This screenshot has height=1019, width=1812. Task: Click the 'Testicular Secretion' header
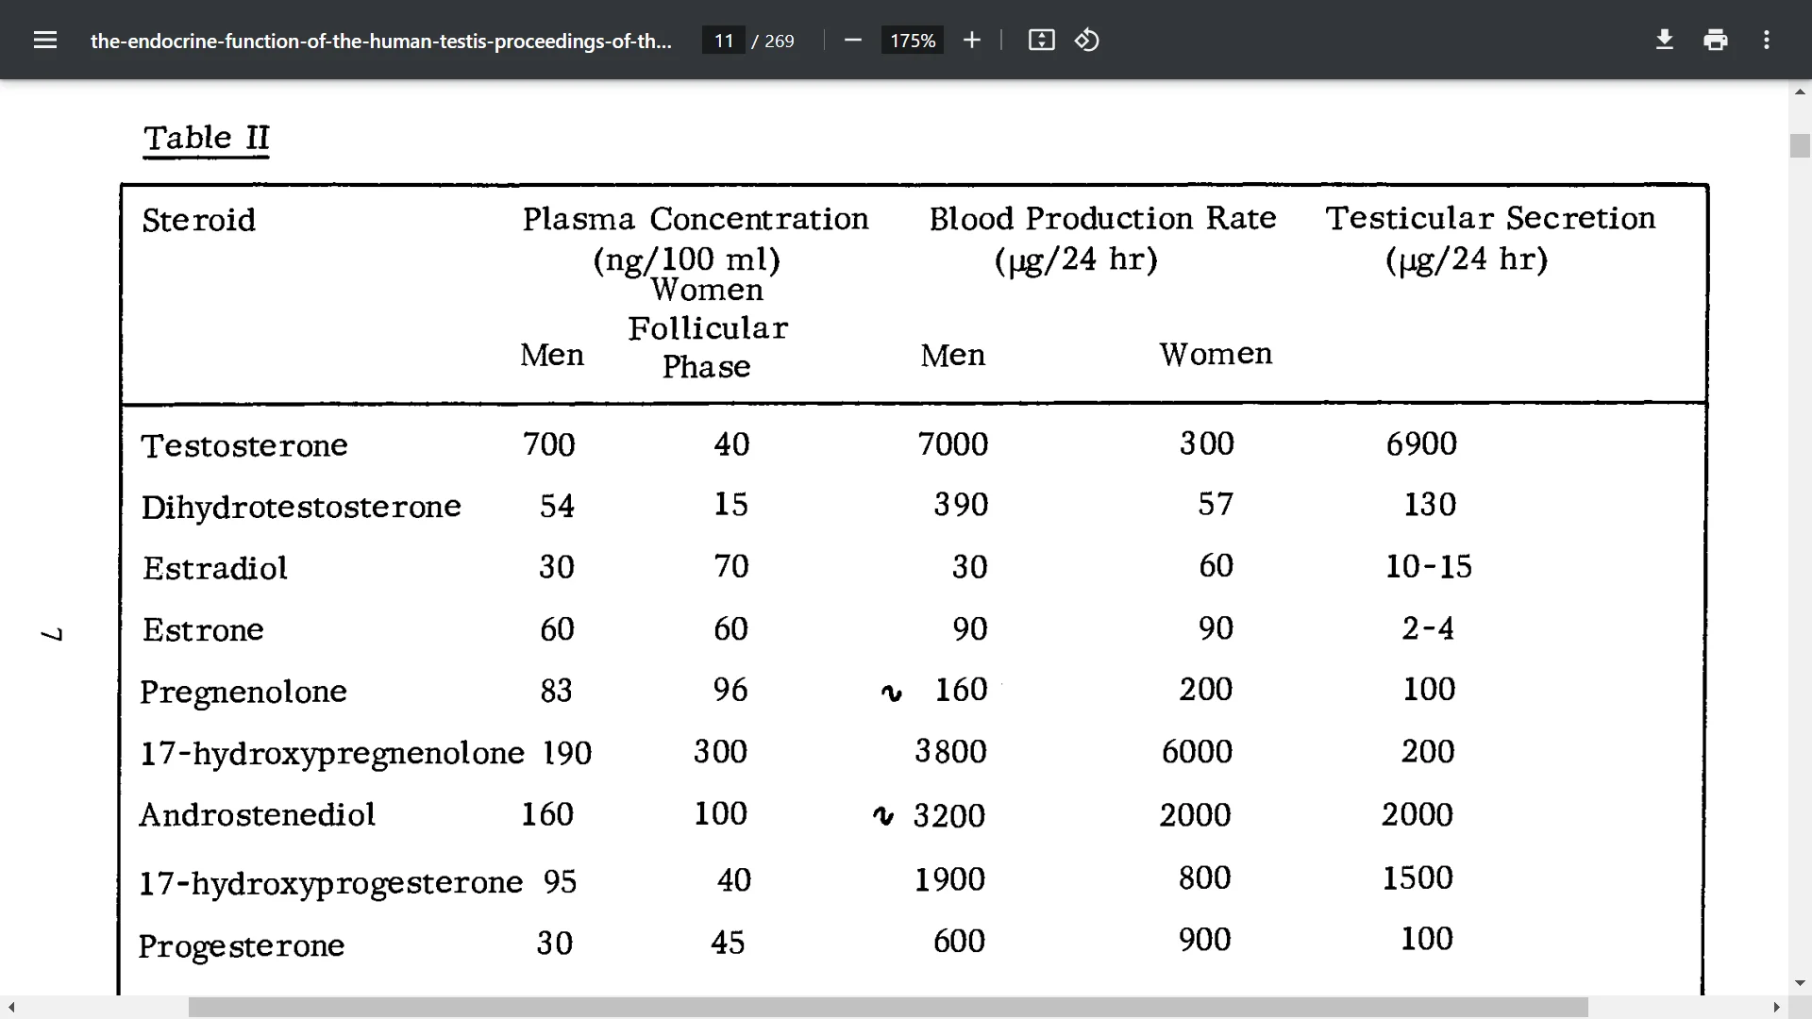tap(1490, 218)
